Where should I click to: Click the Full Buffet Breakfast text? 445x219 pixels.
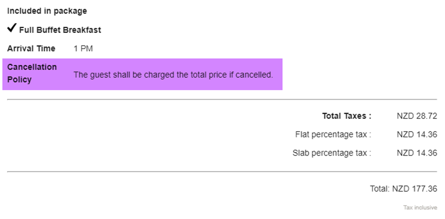pos(60,30)
